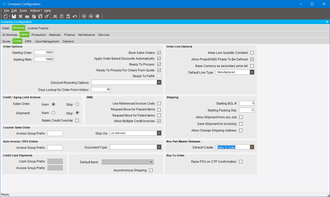Open the Default Line Type dropdown

point(252,72)
